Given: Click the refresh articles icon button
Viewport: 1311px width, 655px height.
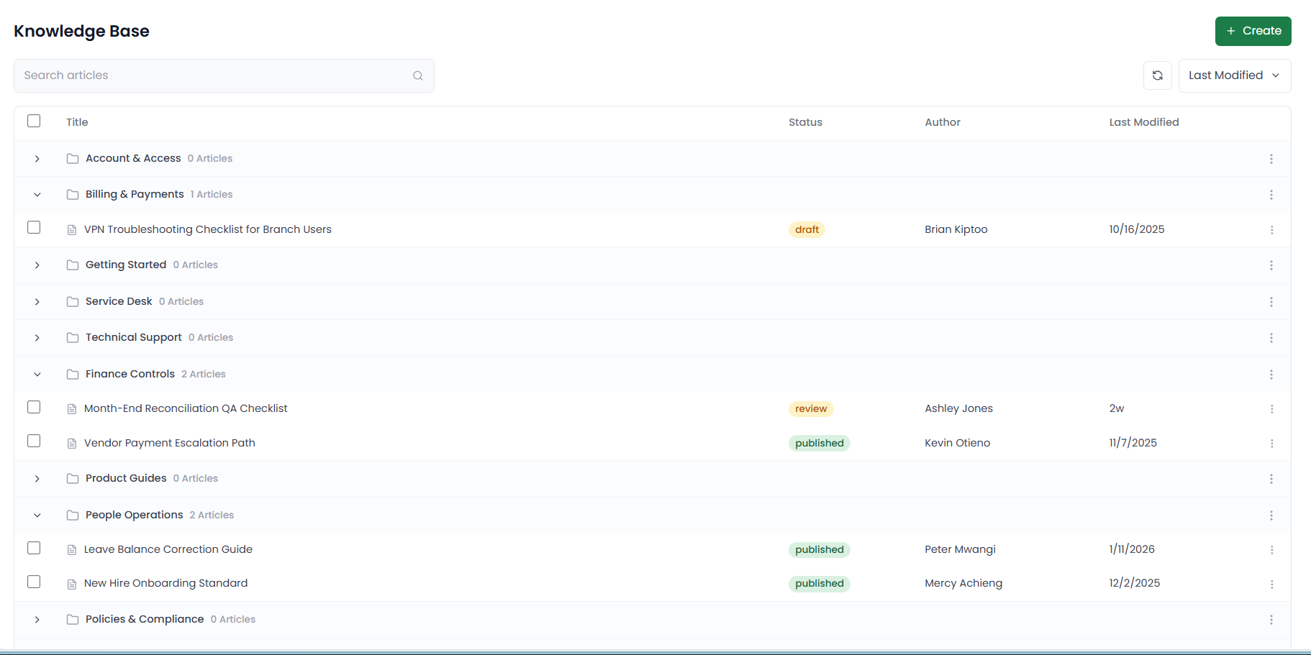Looking at the screenshot, I should coord(1157,75).
